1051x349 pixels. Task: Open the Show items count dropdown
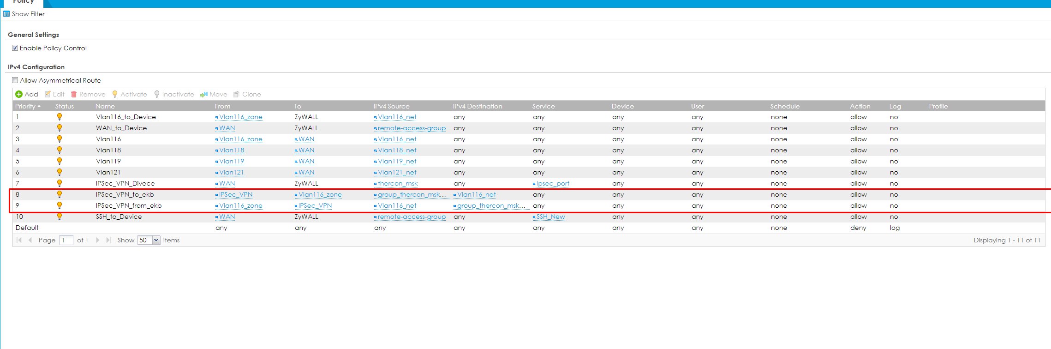click(156, 240)
